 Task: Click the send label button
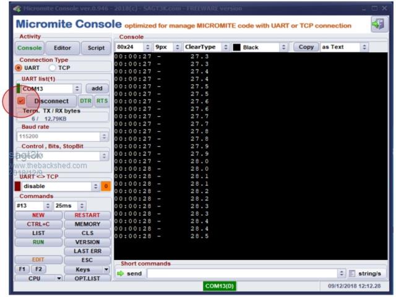click(x=134, y=273)
